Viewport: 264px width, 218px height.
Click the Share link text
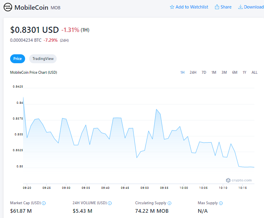pyautogui.click(x=226, y=7)
